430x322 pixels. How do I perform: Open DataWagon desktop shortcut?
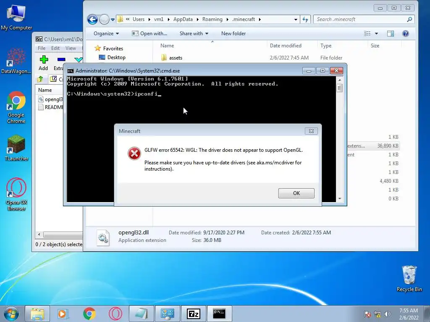click(x=16, y=61)
